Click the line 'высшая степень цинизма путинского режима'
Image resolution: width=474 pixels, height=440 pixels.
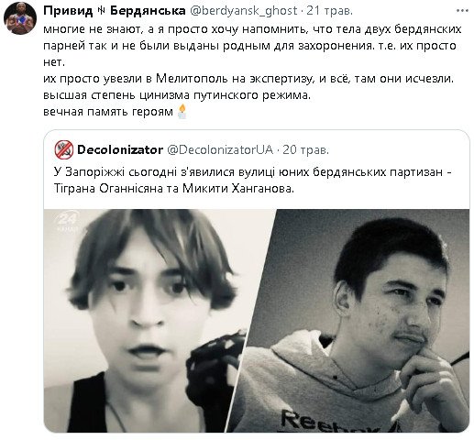click(x=177, y=95)
